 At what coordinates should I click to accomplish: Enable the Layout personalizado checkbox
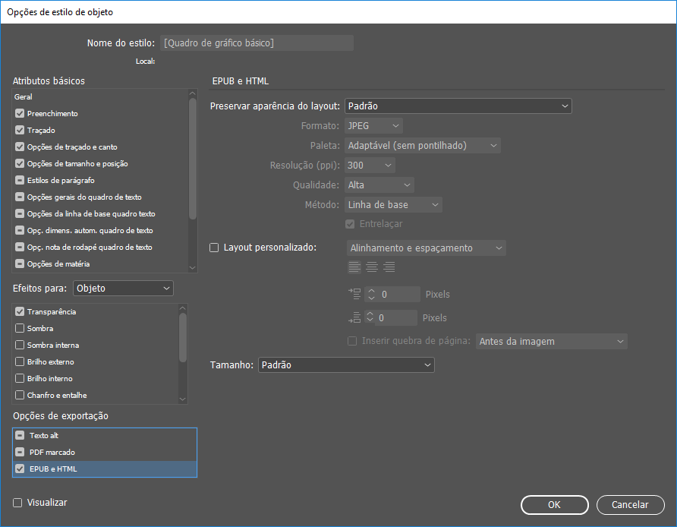point(216,247)
